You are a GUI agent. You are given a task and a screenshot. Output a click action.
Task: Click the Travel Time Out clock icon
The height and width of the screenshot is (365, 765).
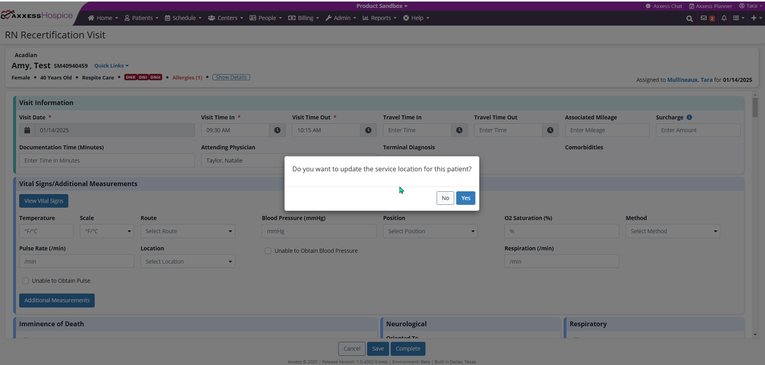tap(550, 130)
